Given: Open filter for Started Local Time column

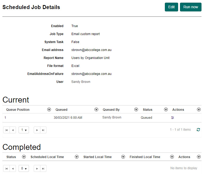Looking at the screenshot, I should point(123,157).
